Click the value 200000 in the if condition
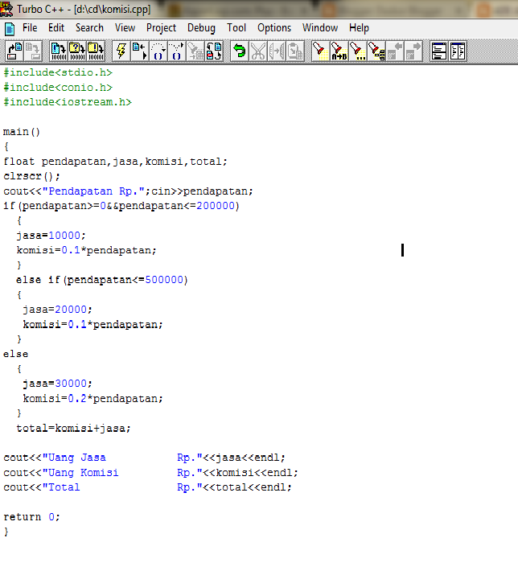 pyautogui.click(x=216, y=206)
